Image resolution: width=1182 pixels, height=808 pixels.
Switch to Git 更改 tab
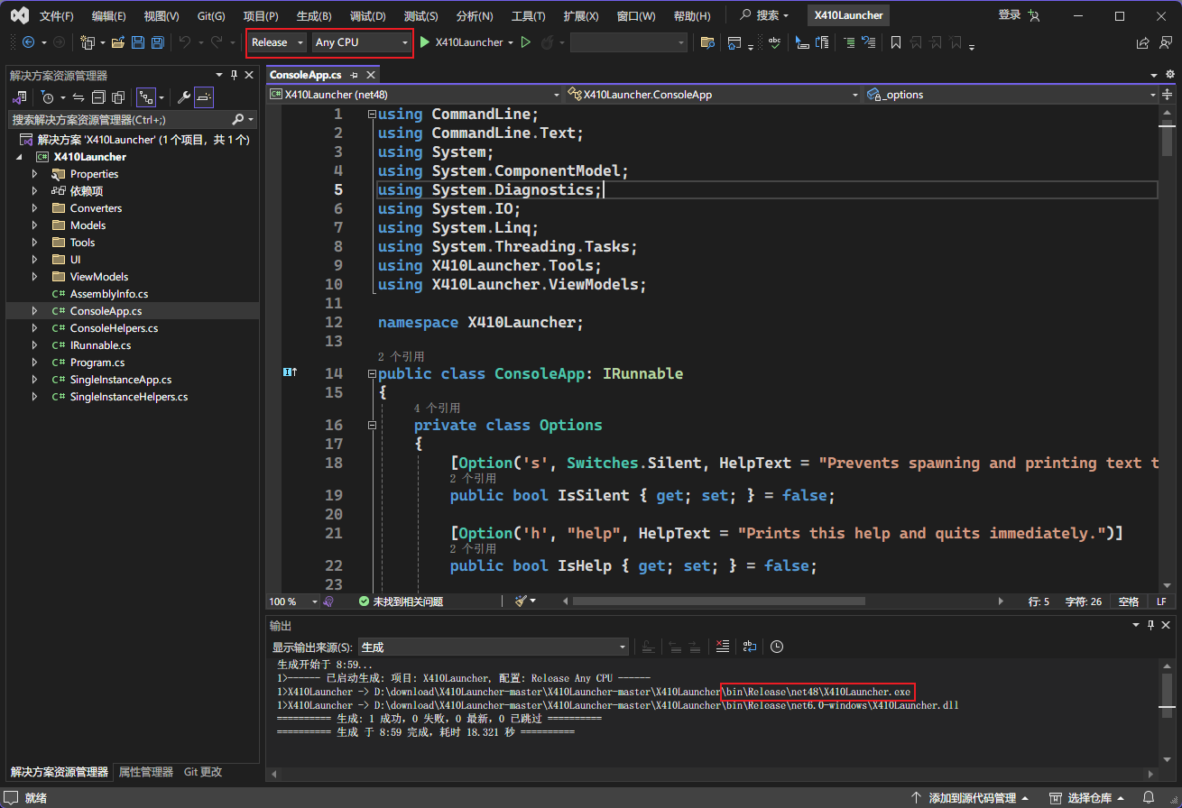tap(202, 772)
